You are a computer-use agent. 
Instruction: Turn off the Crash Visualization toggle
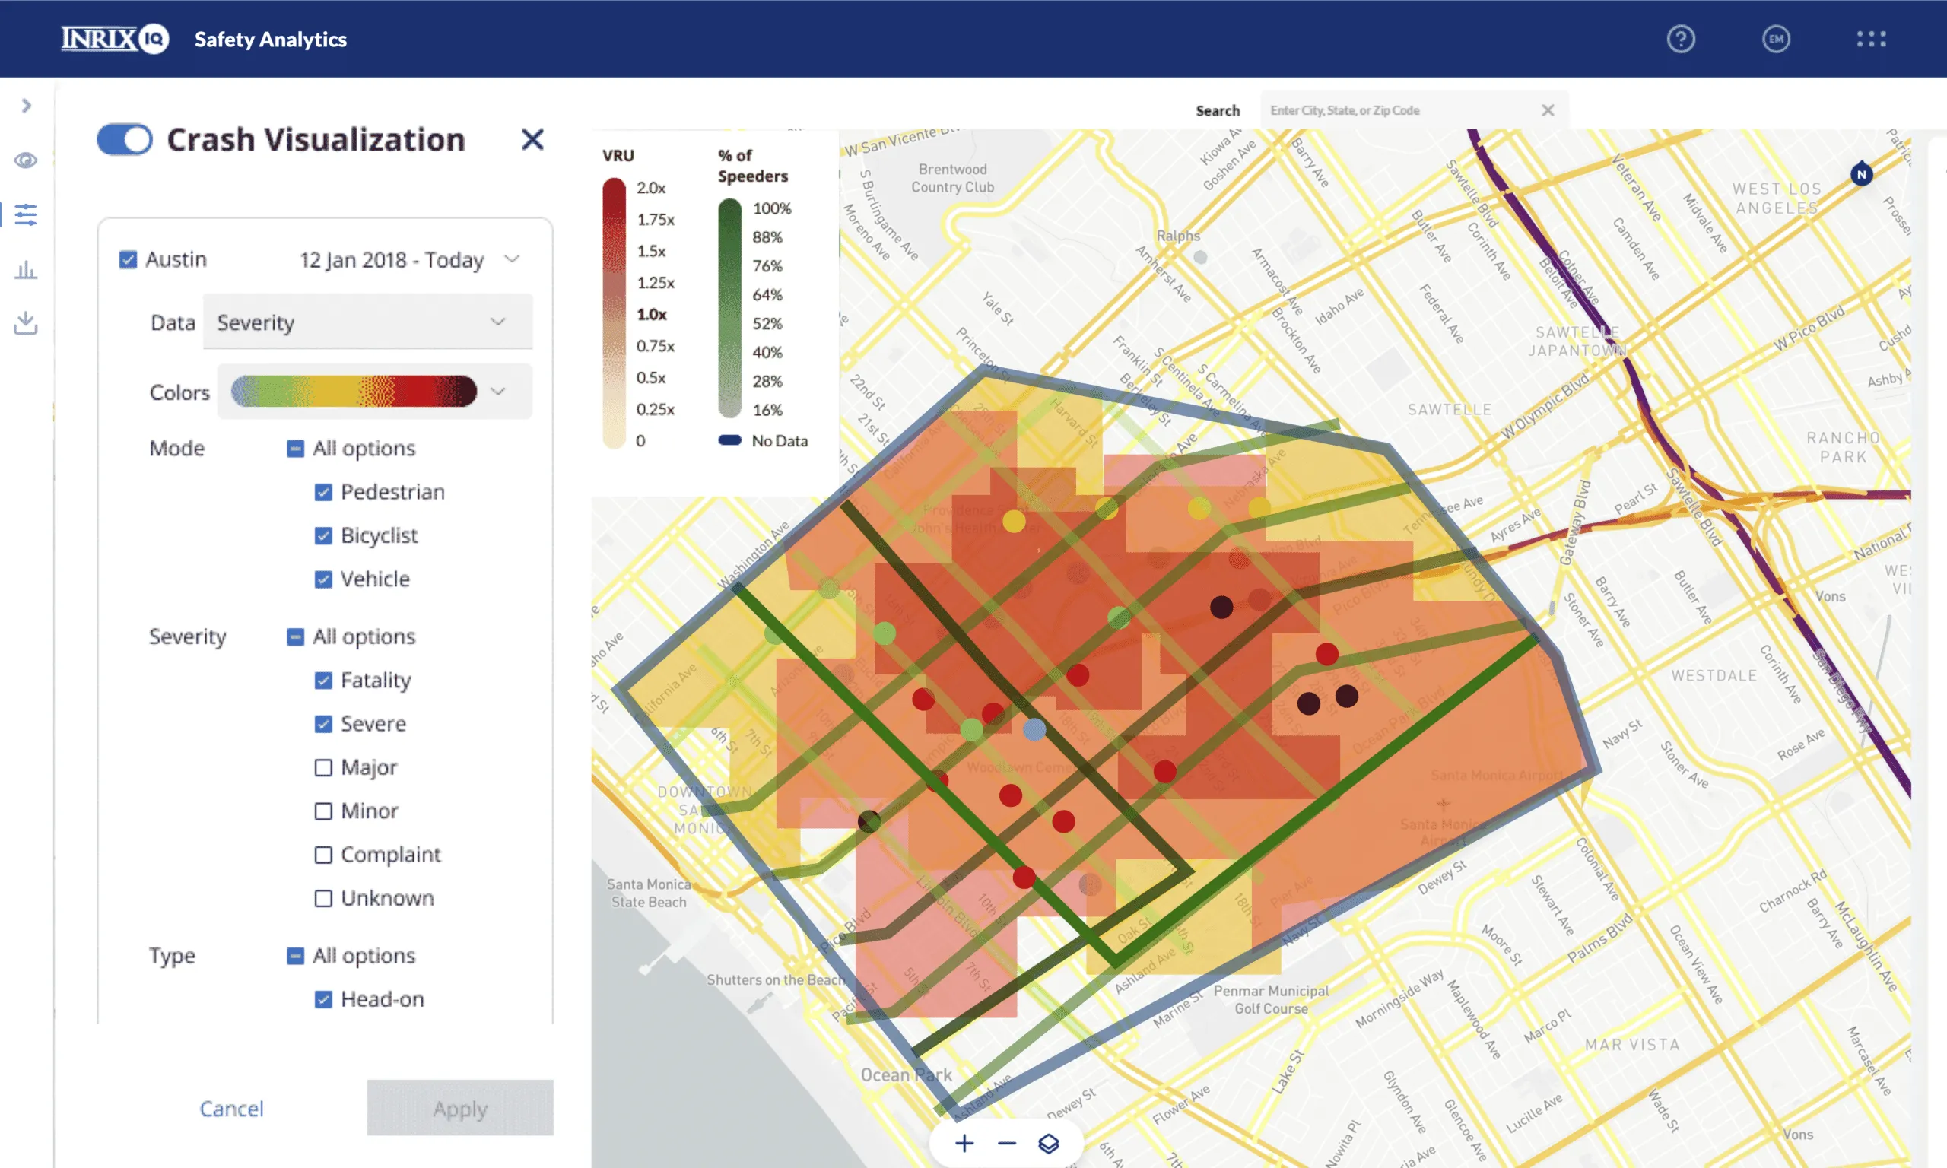[124, 140]
